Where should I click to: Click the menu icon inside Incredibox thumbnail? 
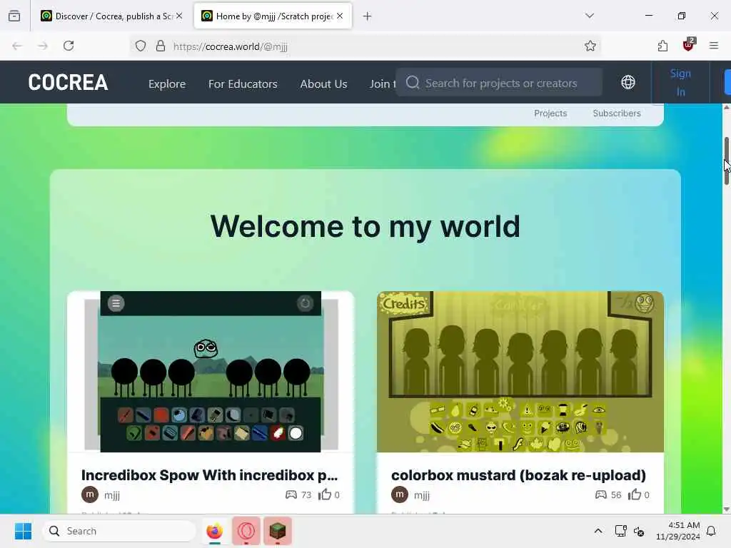pyautogui.click(x=116, y=303)
